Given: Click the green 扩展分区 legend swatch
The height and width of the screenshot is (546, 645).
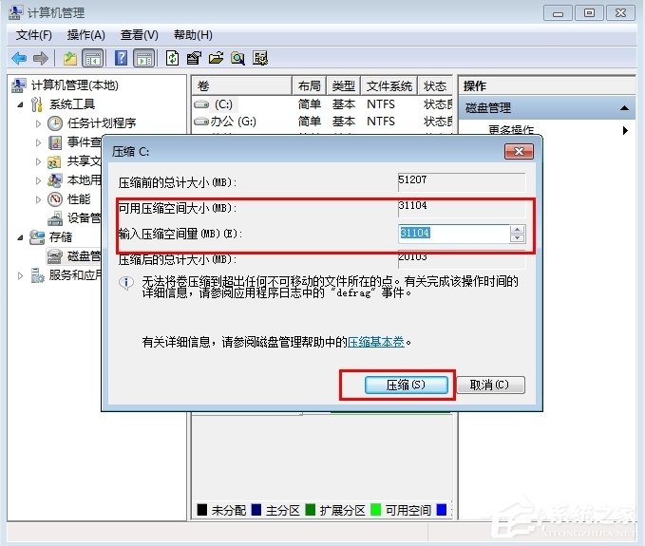Looking at the screenshot, I should pos(311,510).
